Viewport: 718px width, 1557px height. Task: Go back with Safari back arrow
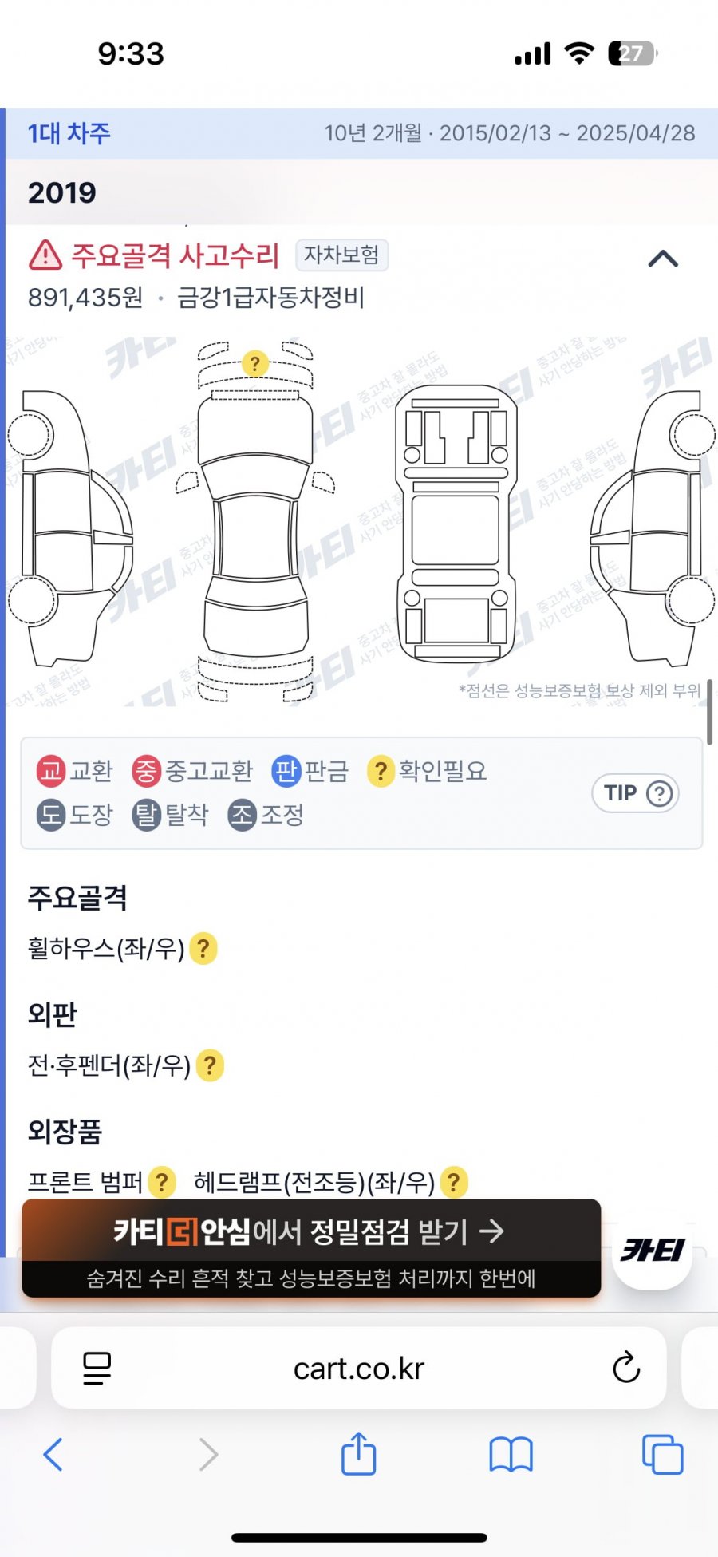(x=53, y=1454)
